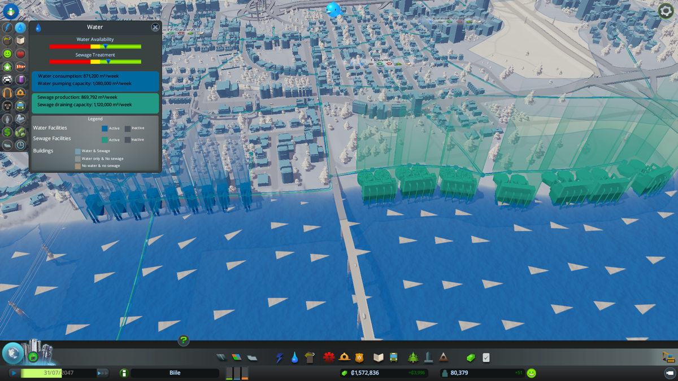Click the green happiness face indicator
This screenshot has width=678, height=381.
pyautogui.click(x=532, y=373)
